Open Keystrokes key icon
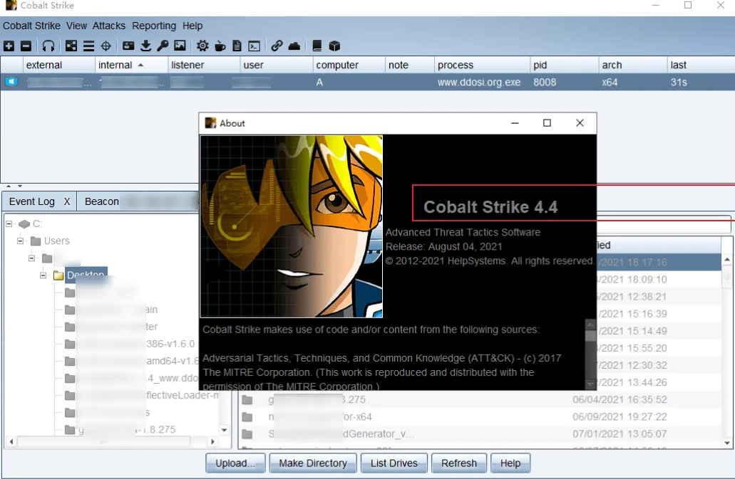The height and width of the screenshot is (479, 735). tap(163, 46)
